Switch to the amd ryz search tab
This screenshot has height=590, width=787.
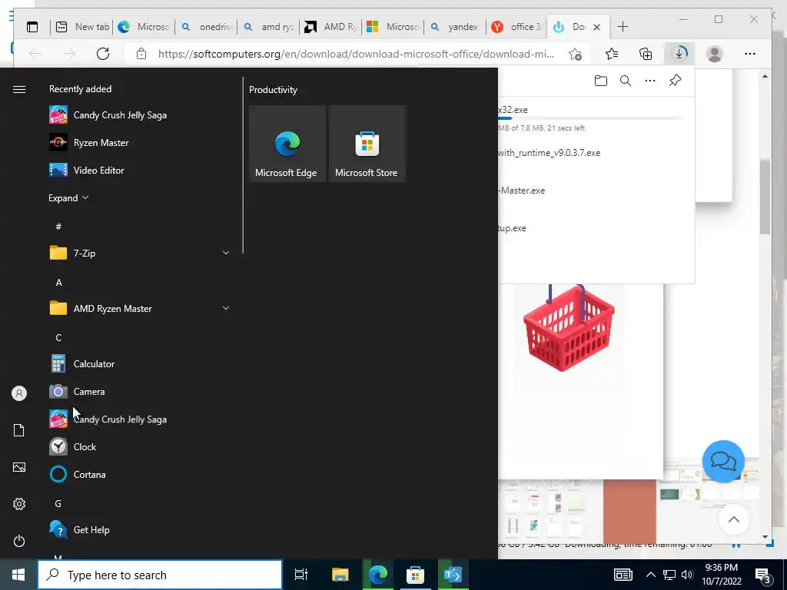pyautogui.click(x=270, y=27)
